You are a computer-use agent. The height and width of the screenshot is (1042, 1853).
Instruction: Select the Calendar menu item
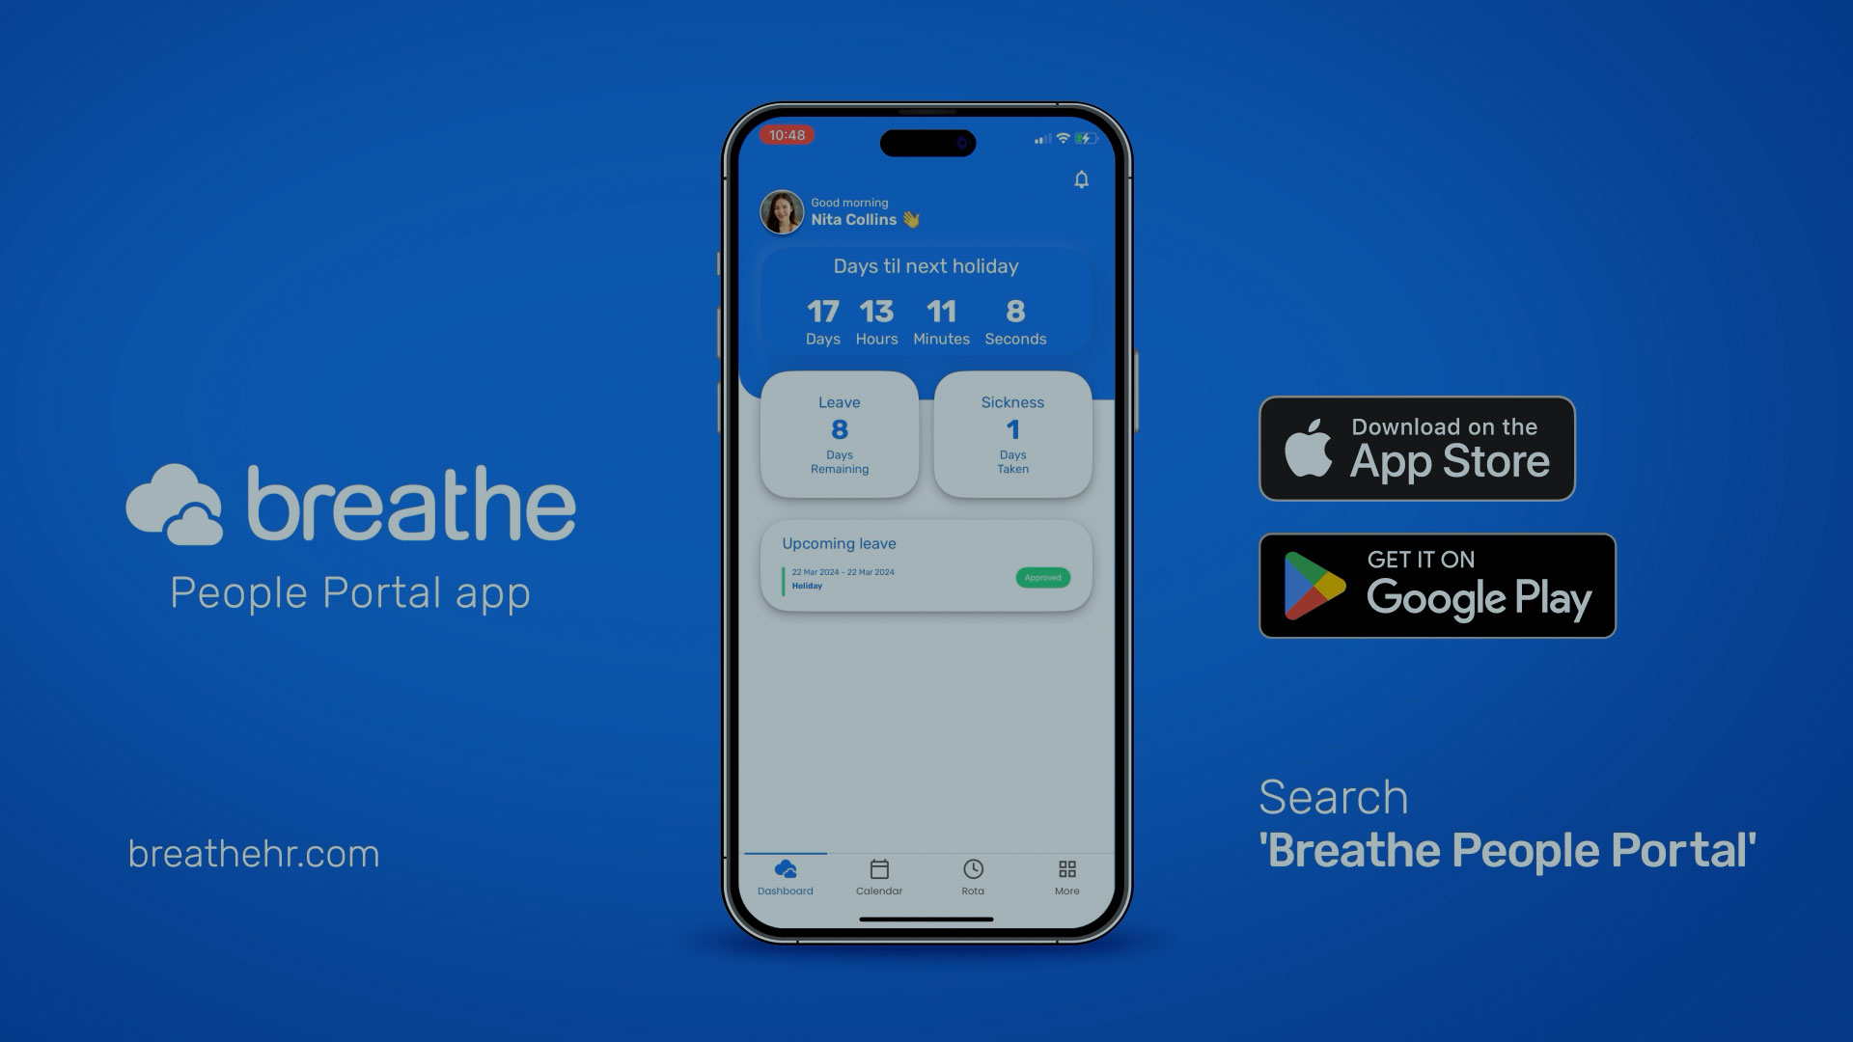point(878,875)
